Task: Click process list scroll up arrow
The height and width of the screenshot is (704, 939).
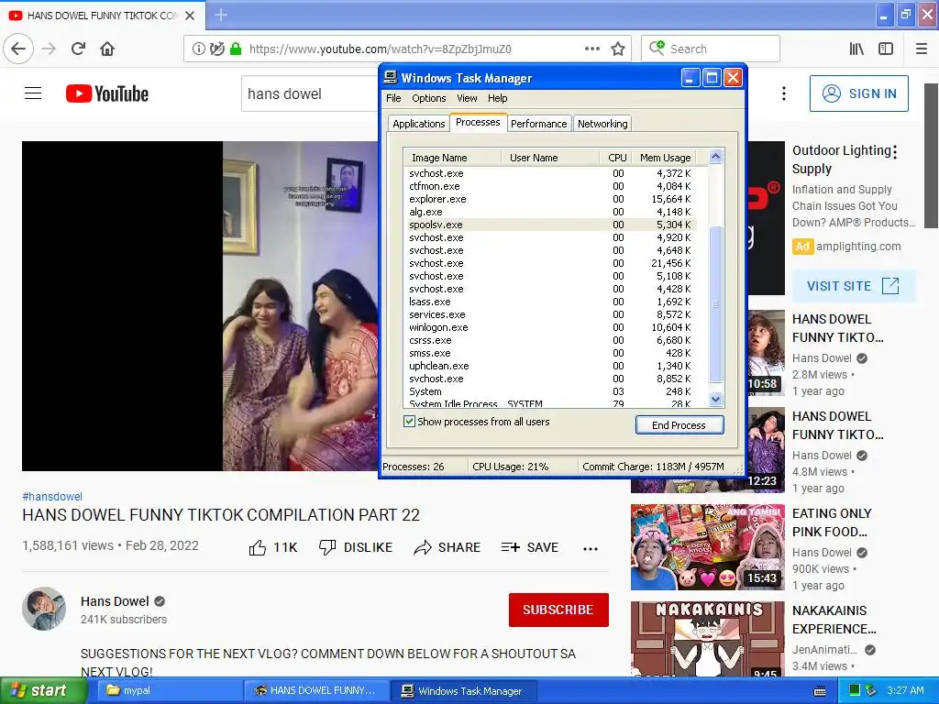Action: 715,157
